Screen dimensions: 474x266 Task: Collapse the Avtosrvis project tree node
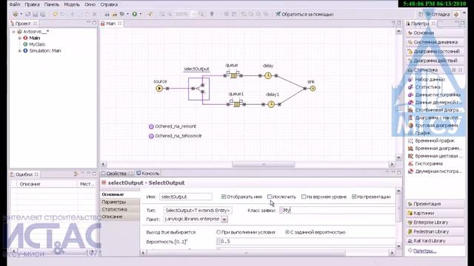point(13,31)
